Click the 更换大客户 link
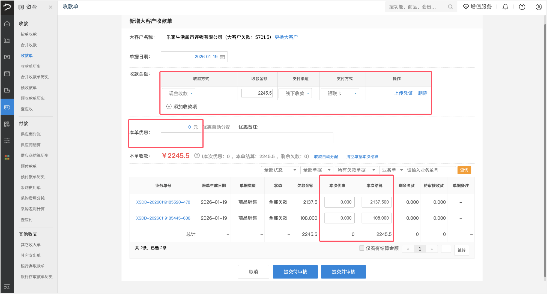The image size is (547, 294). coord(286,37)
